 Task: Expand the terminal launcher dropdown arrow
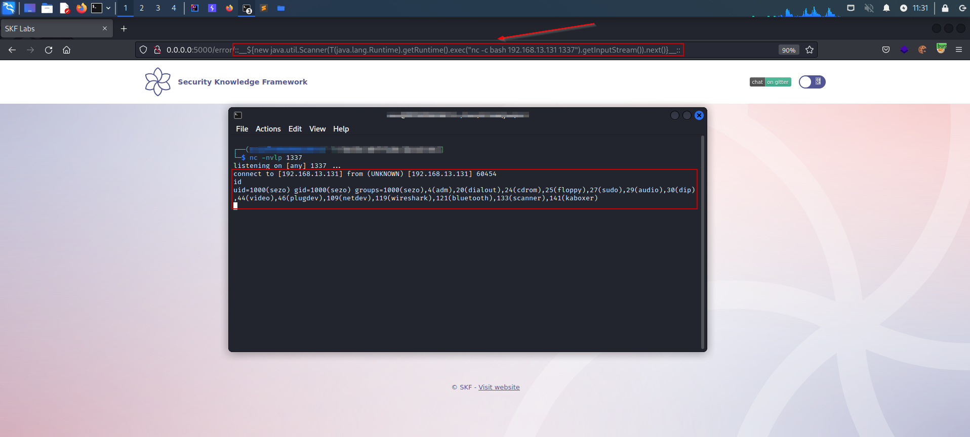tap(108, 8)
